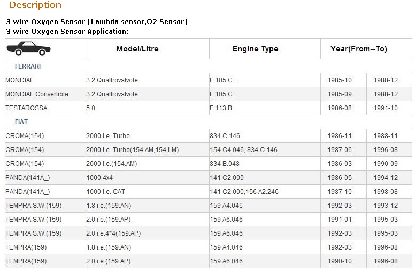Select the FERRARI brand group row
Screen dimensions: 416x272
click(28, 66)
